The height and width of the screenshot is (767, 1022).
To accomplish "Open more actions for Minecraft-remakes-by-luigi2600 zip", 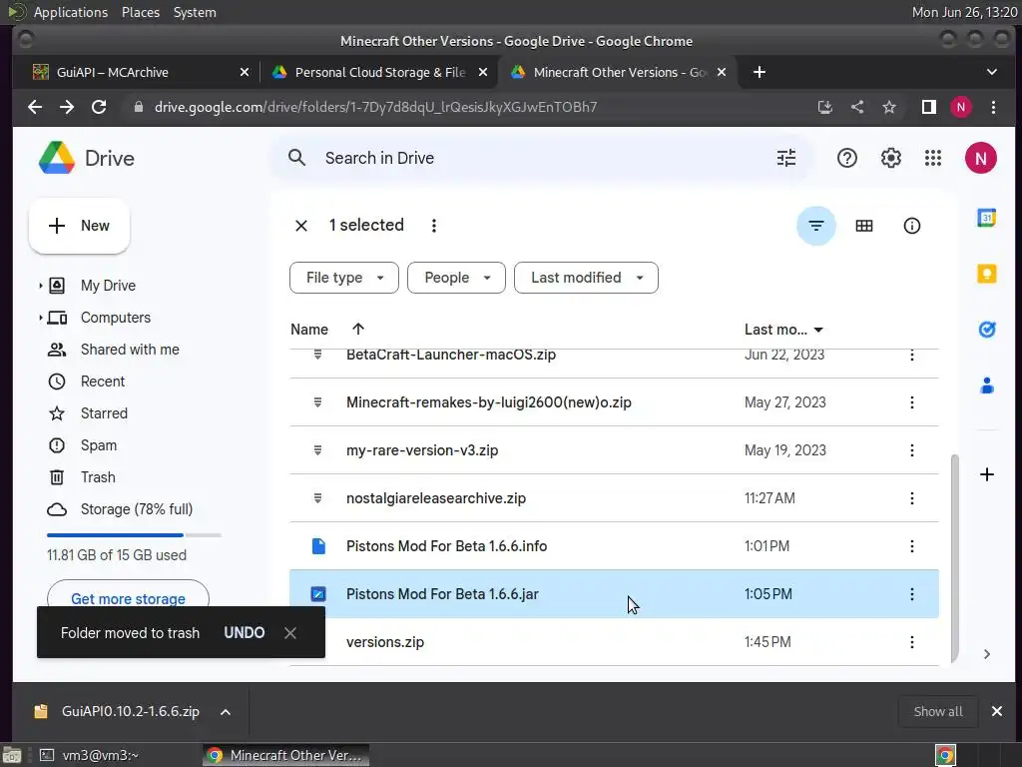I will (911, 402).
